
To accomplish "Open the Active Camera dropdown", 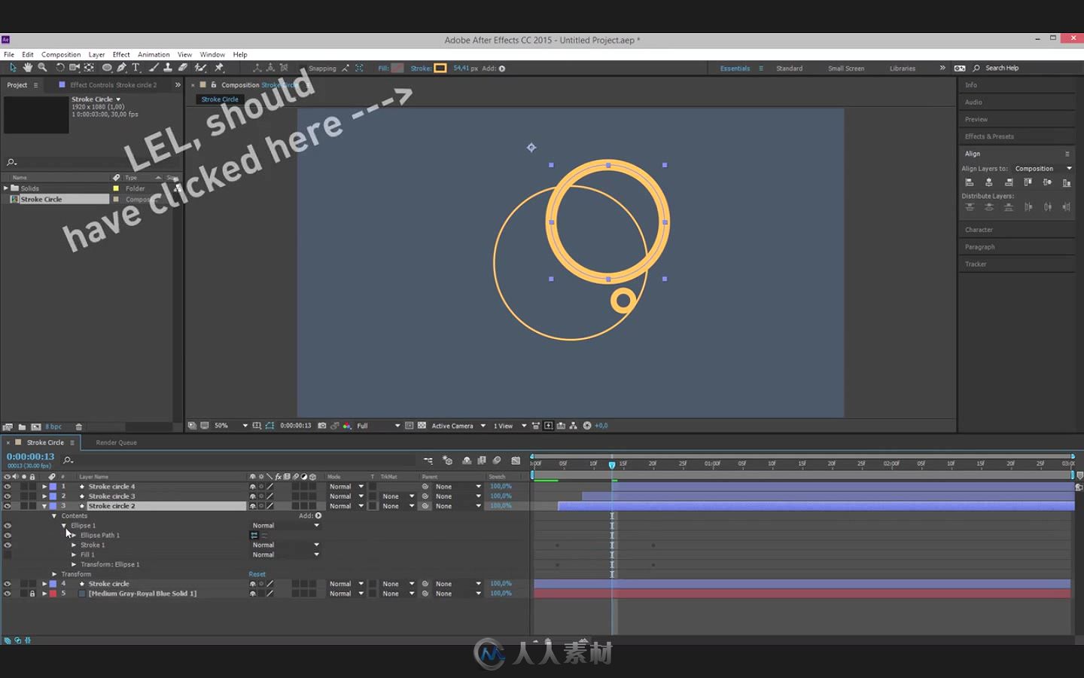I will pyautogui.click(x=458, y=426).
